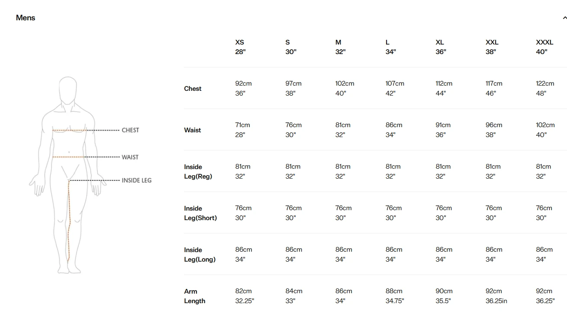The height and width of the screenshot is (320, 567).
Task: Click the Inside Leg(Long) row label
Action: pos(200,255)
